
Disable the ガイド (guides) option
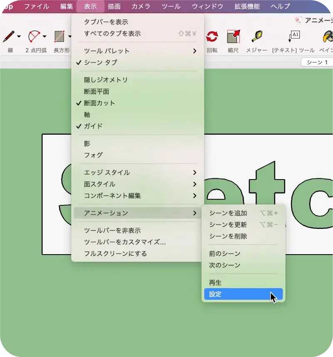pos(93,126)
